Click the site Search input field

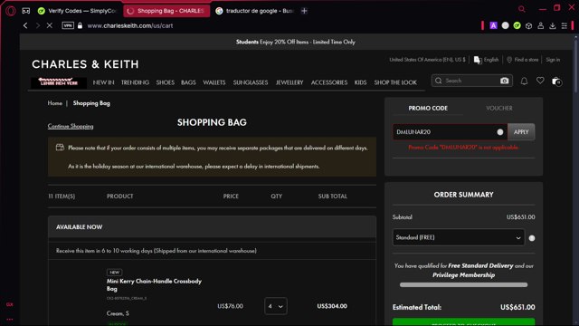point(471,81)
